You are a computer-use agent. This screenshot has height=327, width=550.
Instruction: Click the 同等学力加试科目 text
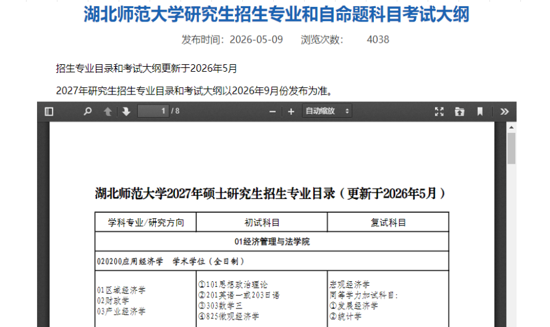[364, 295]
